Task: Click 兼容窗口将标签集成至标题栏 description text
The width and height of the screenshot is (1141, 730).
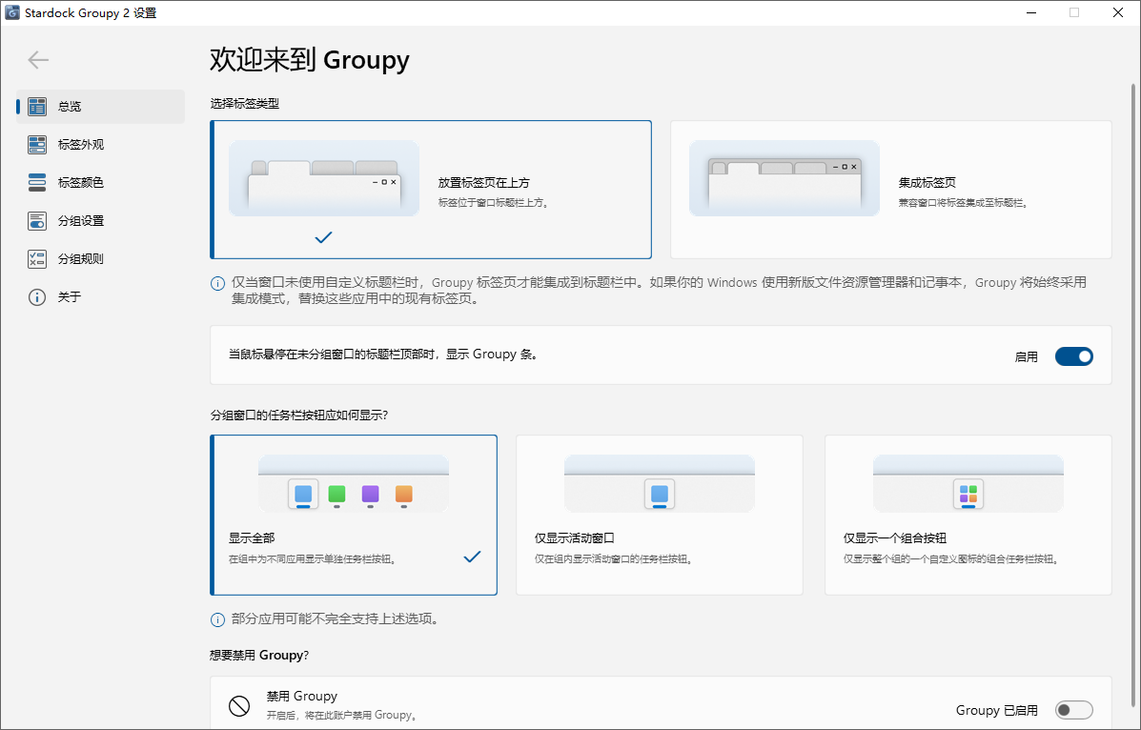Action: coord(964,202)
